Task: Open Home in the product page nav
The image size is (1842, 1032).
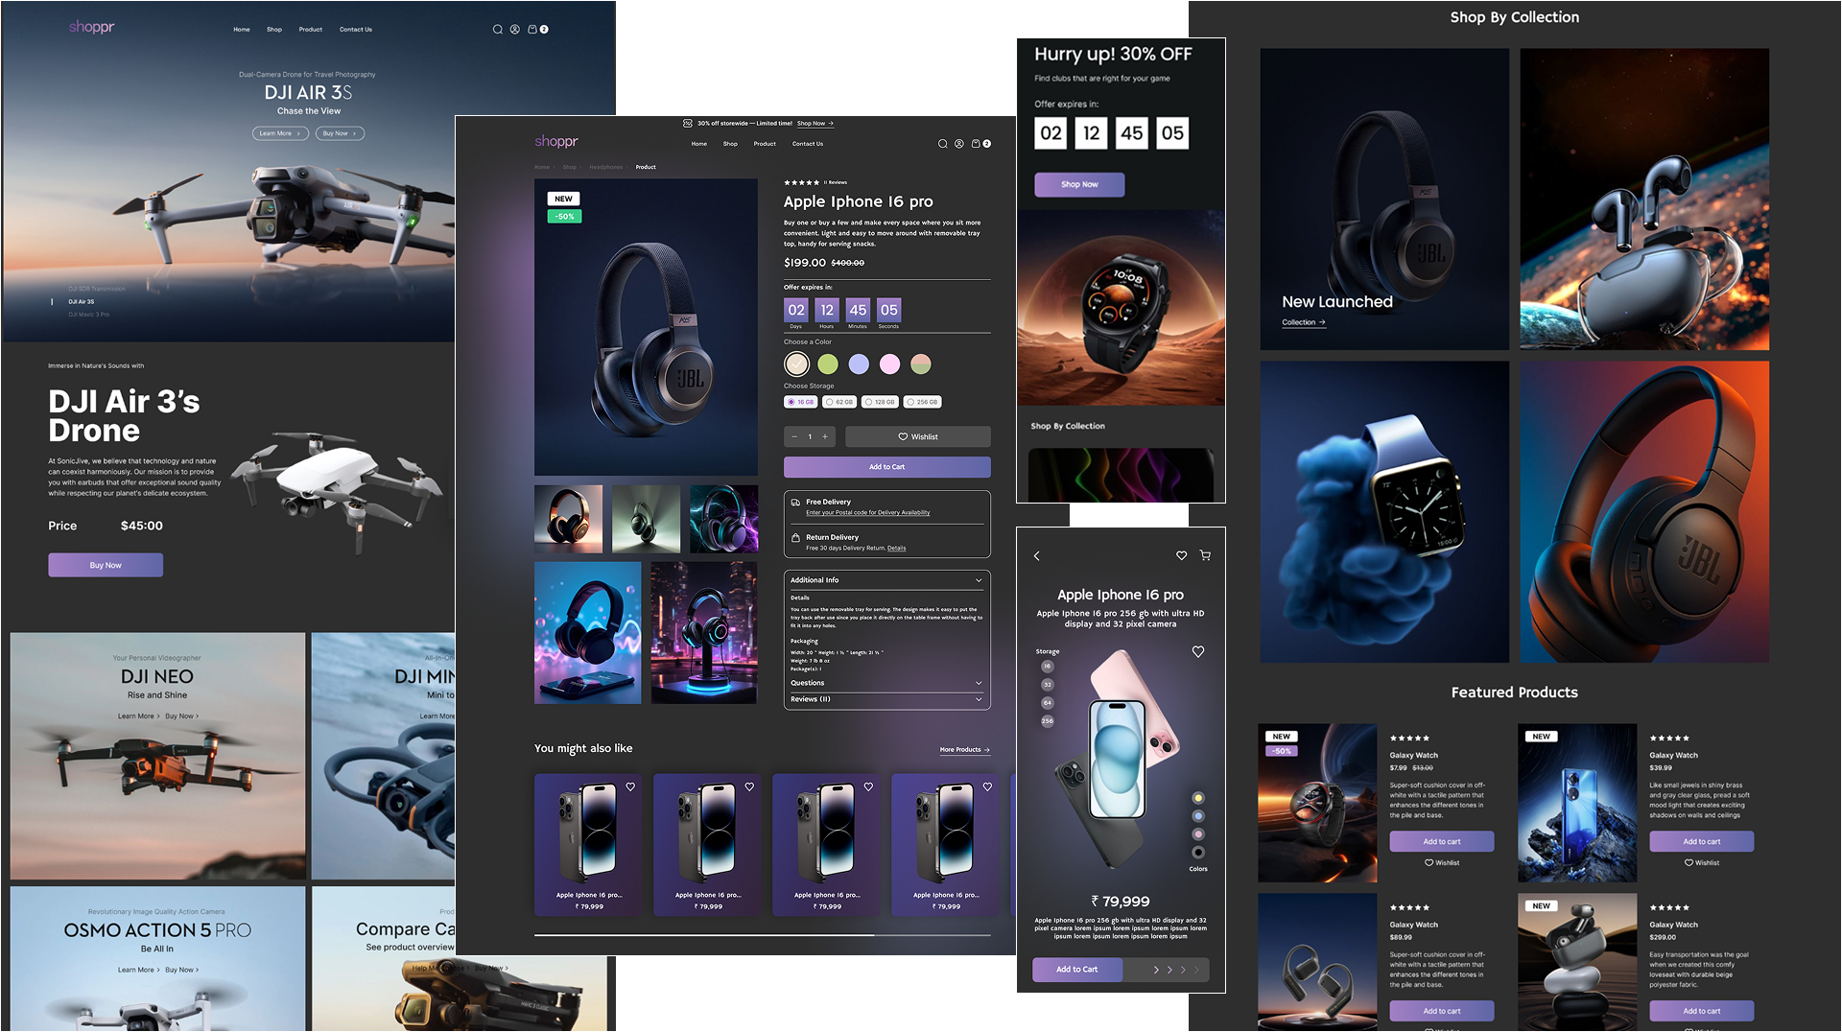Action: click(x=699, y=144)
